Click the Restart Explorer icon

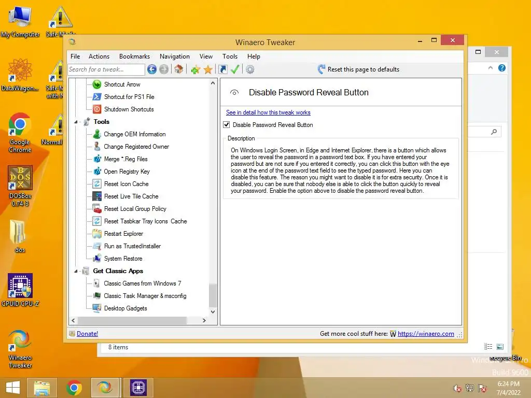point(97,234)
